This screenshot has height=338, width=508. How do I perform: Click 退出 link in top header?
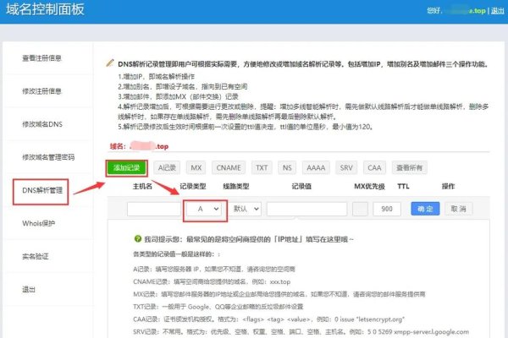click(x=497, y=11)
